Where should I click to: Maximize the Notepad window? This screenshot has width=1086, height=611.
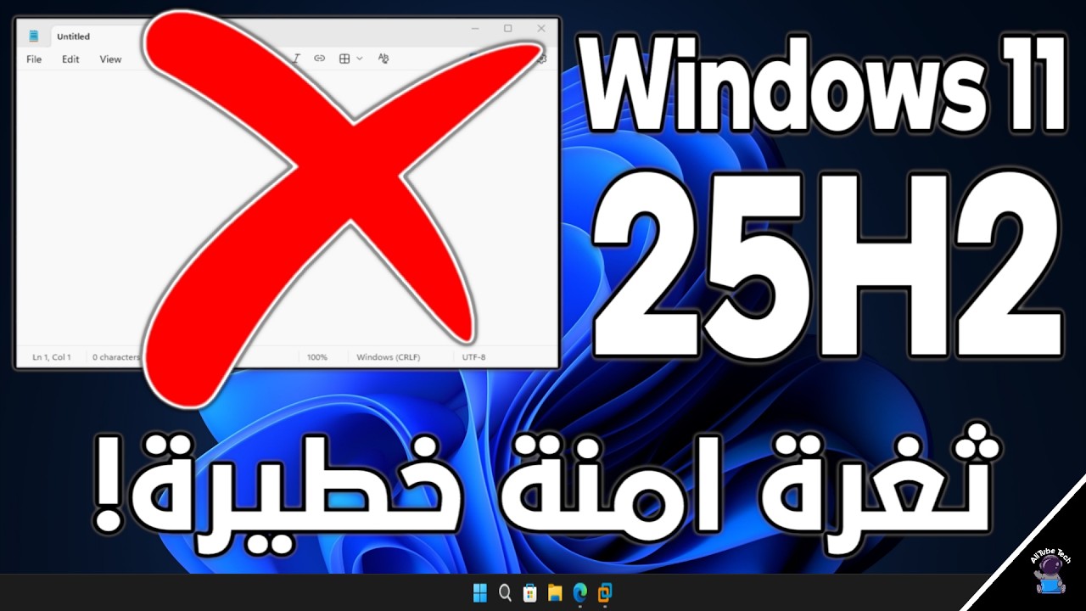[508, 29]
